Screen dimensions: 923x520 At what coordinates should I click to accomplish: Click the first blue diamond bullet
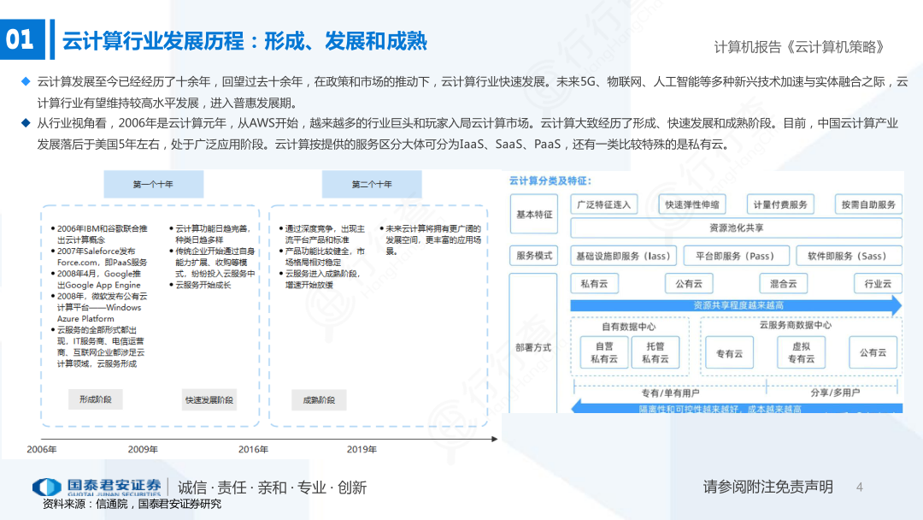tap(26, 81)
